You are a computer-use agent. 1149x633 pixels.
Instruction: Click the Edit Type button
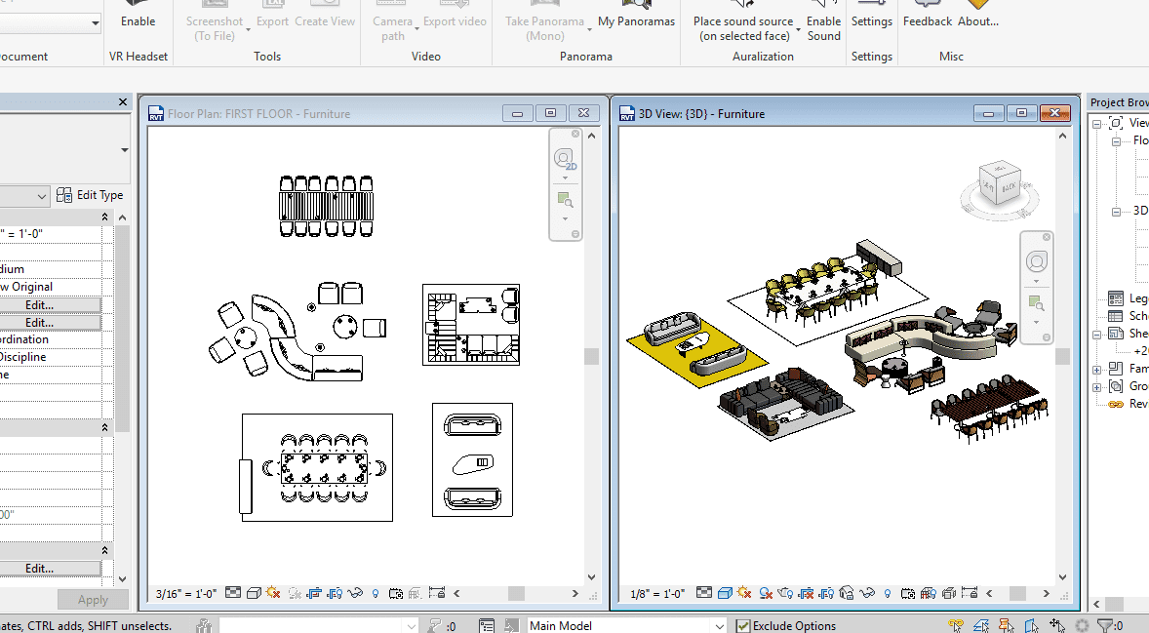coord(91,195)
